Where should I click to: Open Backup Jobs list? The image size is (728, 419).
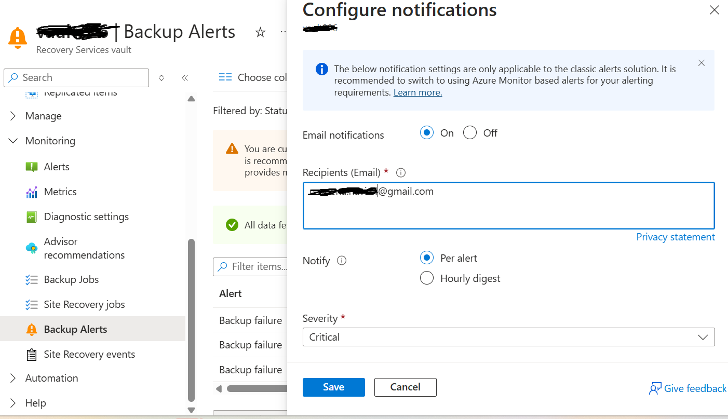(71, 279)
